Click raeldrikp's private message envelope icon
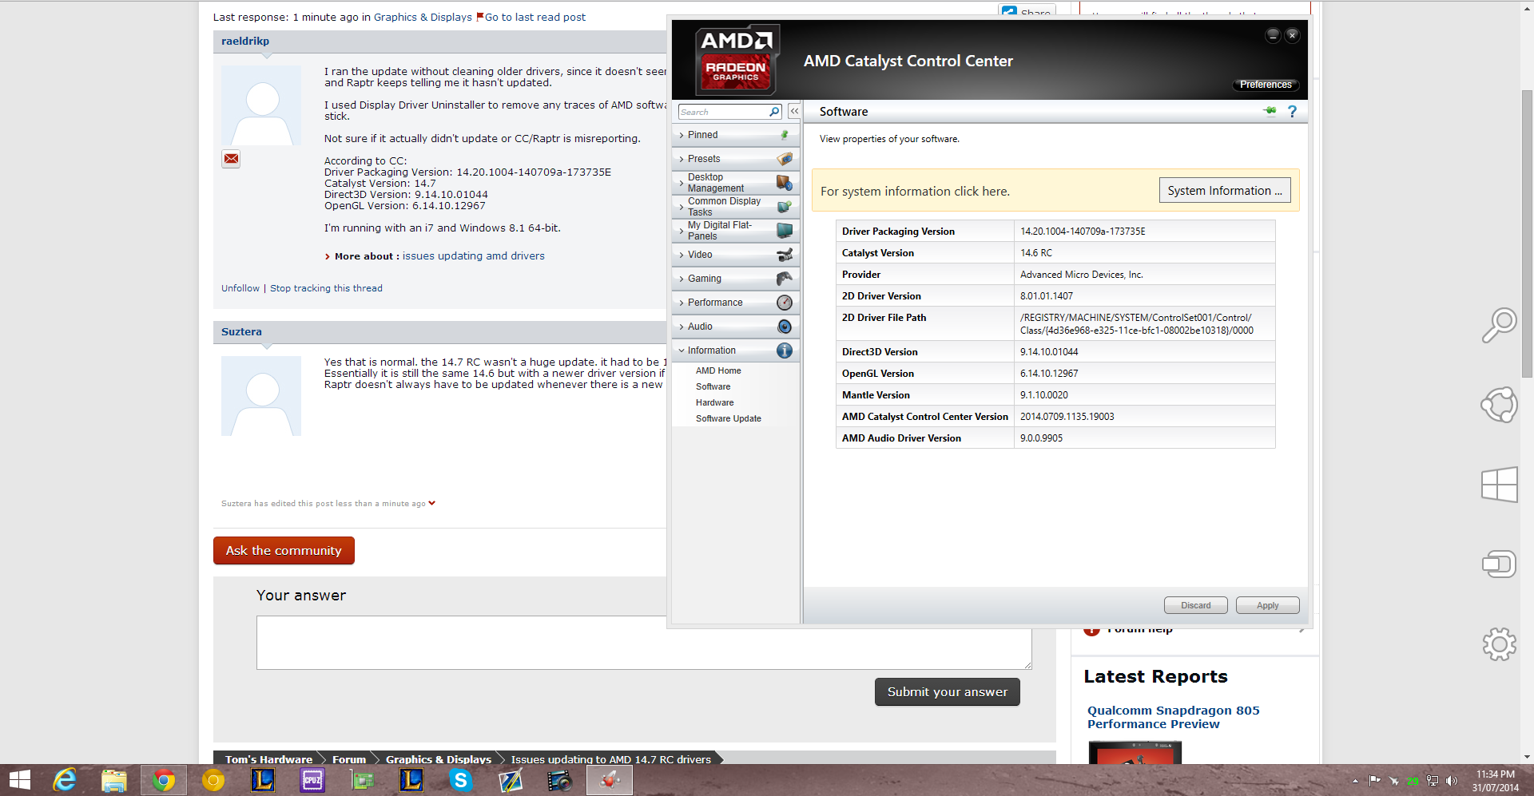Viewport: 1534px width, 796px height. 231,159
